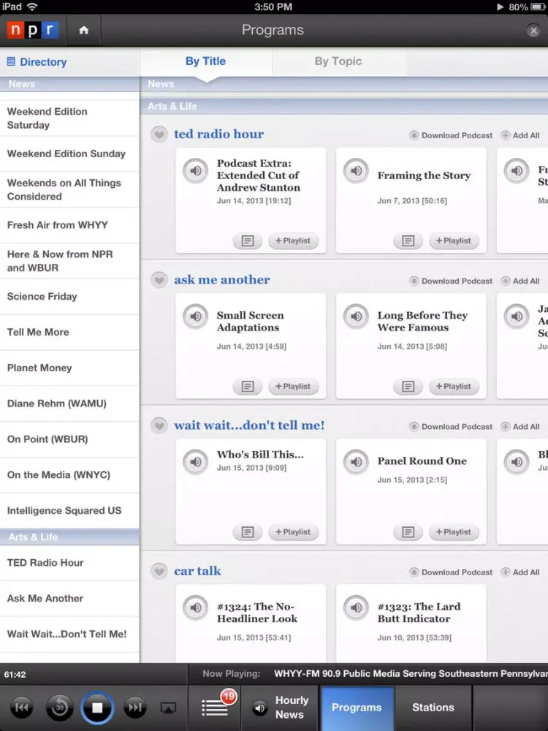Select the Programs tab in bottom bar
The width and height of the screenshot is (548, 731).
[357, 708]
